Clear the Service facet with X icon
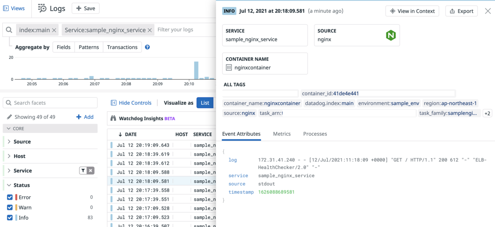Viewport: 495px width, 227px height. 91,170
